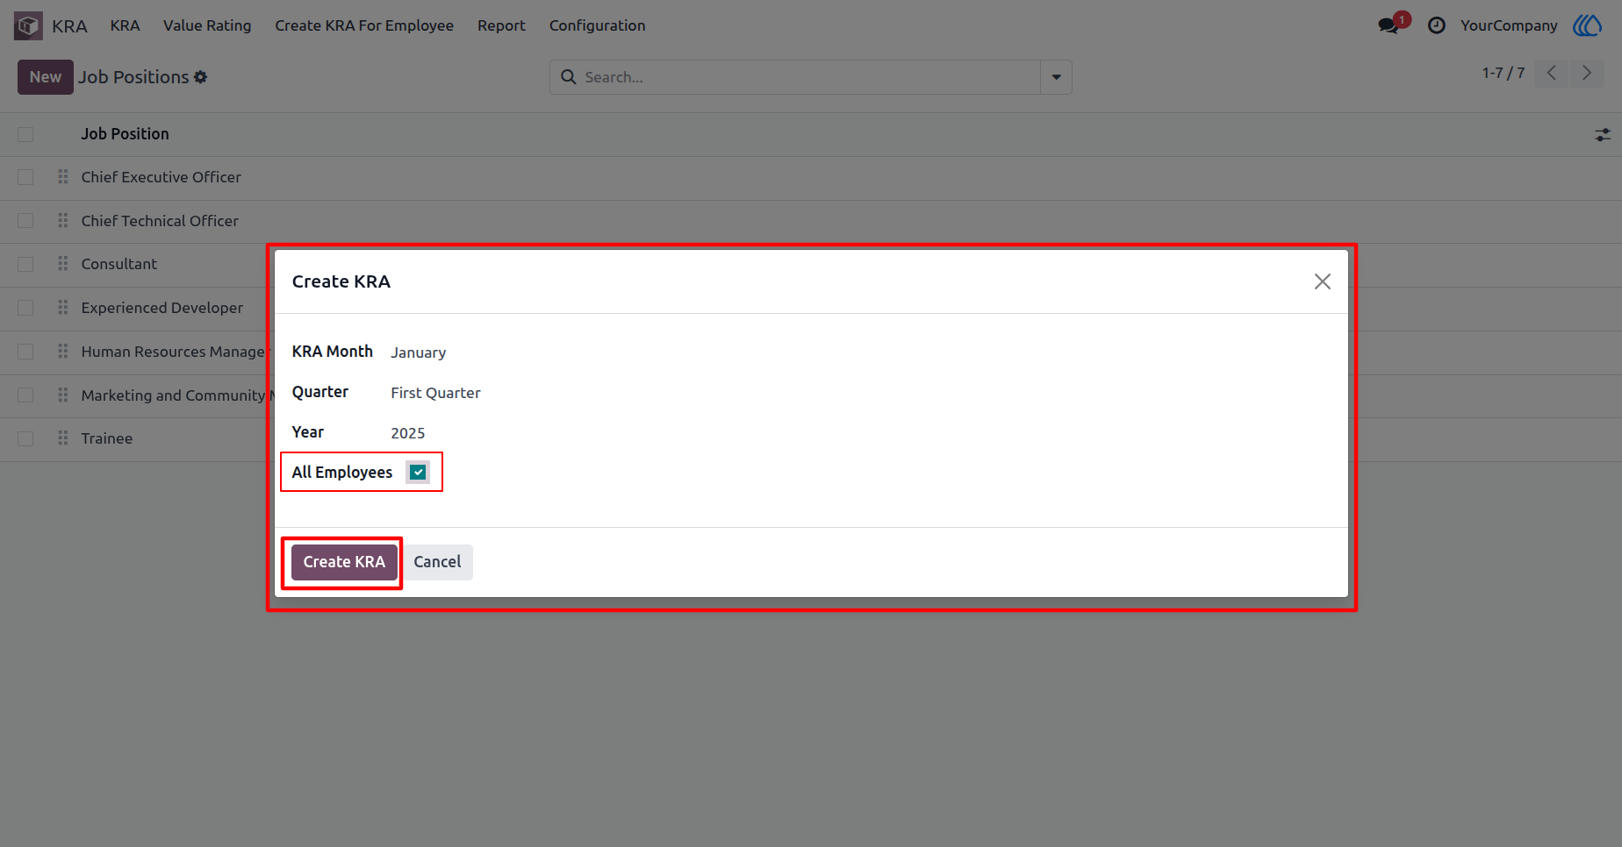This screenshot has height=847, width=1622.
Task: Open the messages chat icon
Action: (1389, 25)
